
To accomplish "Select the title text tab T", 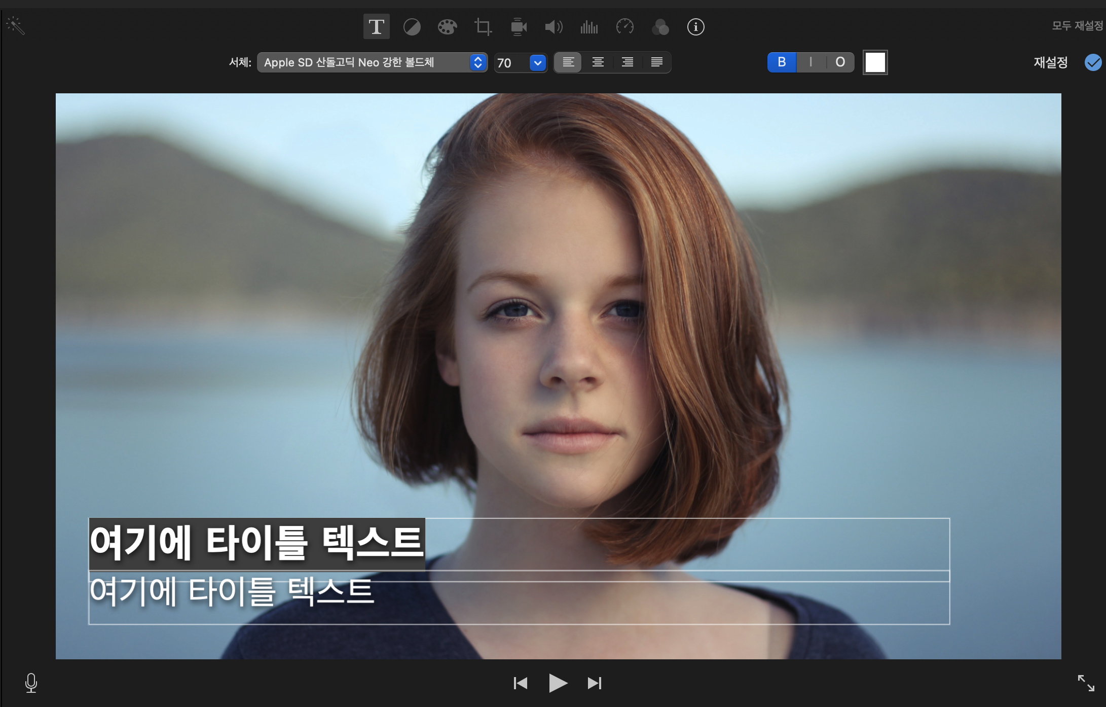I will click(376, 27).
